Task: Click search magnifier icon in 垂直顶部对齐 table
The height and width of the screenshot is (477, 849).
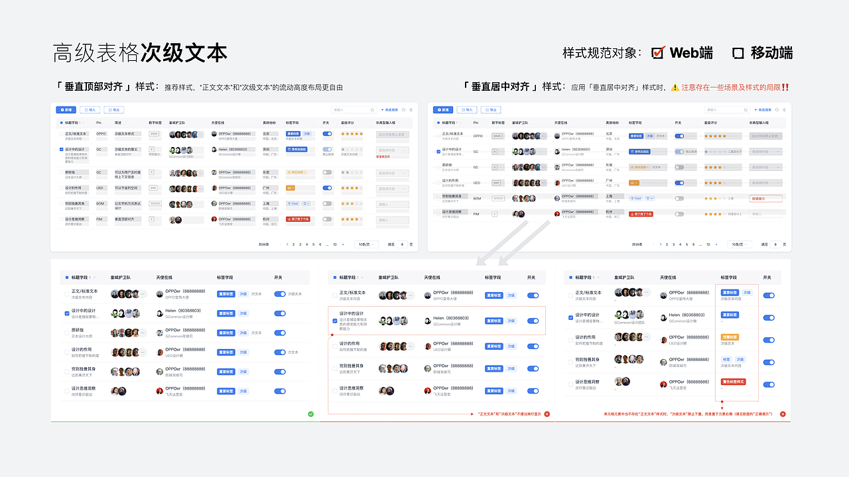Action: [x=372, y=110]
